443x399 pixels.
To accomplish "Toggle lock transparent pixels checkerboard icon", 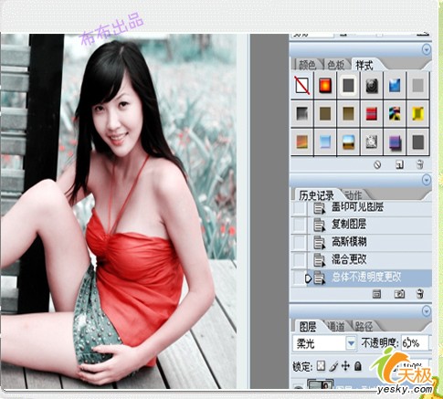I will [321, 366].
